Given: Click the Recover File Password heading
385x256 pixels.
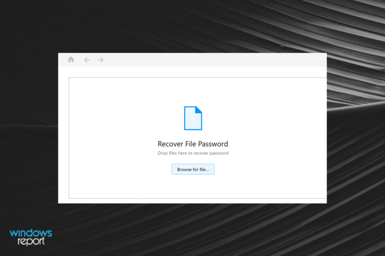Looking at the screenshot, I should point(193,144).
